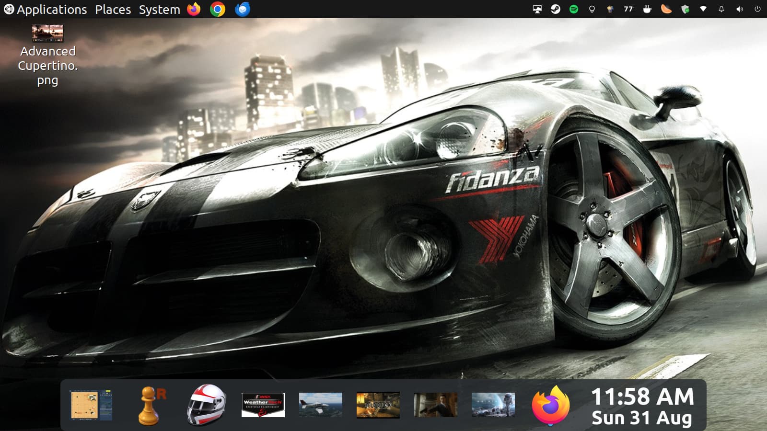
Task: Click the Steam tray icon
Action: (555, 9)
